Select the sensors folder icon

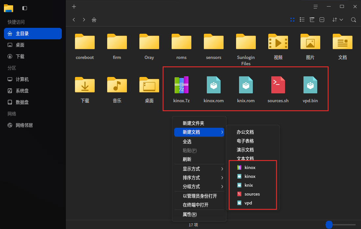214,42
